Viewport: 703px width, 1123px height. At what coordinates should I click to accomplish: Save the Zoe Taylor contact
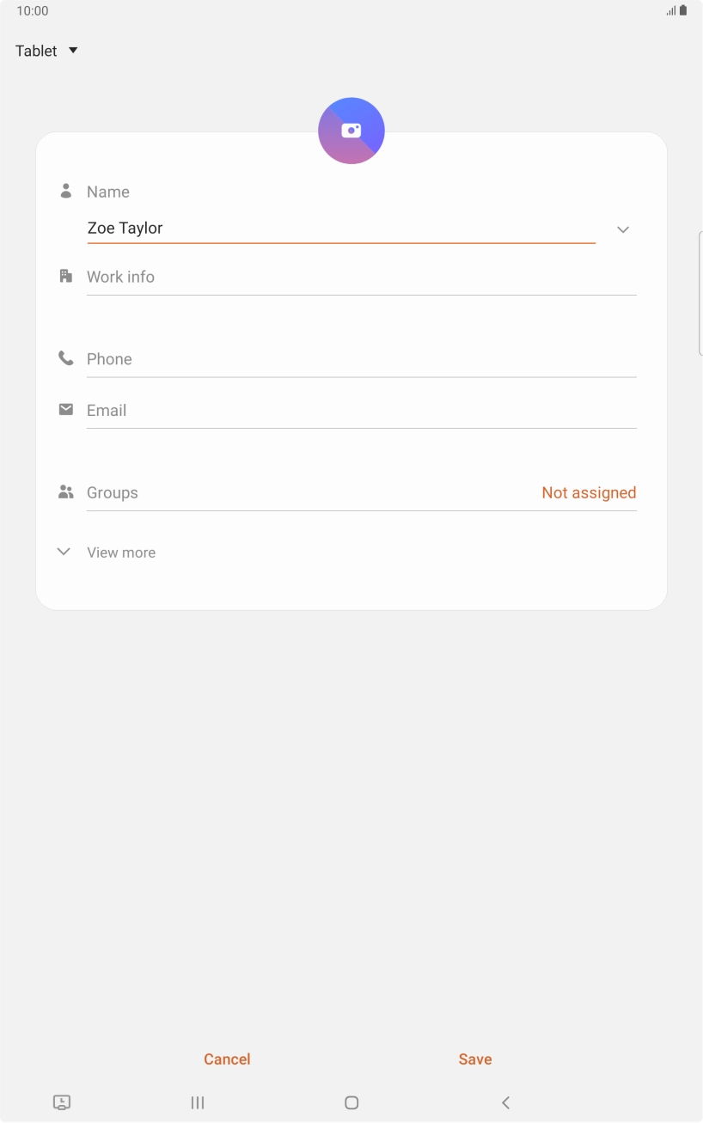[x=474, y=1059]
